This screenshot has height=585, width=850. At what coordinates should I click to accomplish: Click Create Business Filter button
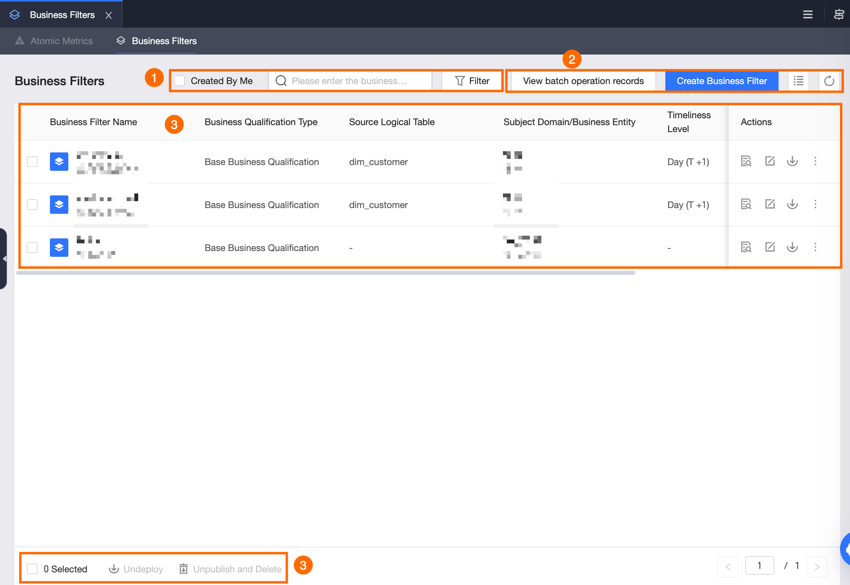[721, 81]
